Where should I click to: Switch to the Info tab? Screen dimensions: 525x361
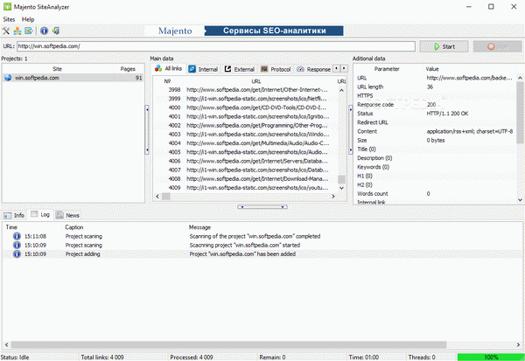click(14, 215)
